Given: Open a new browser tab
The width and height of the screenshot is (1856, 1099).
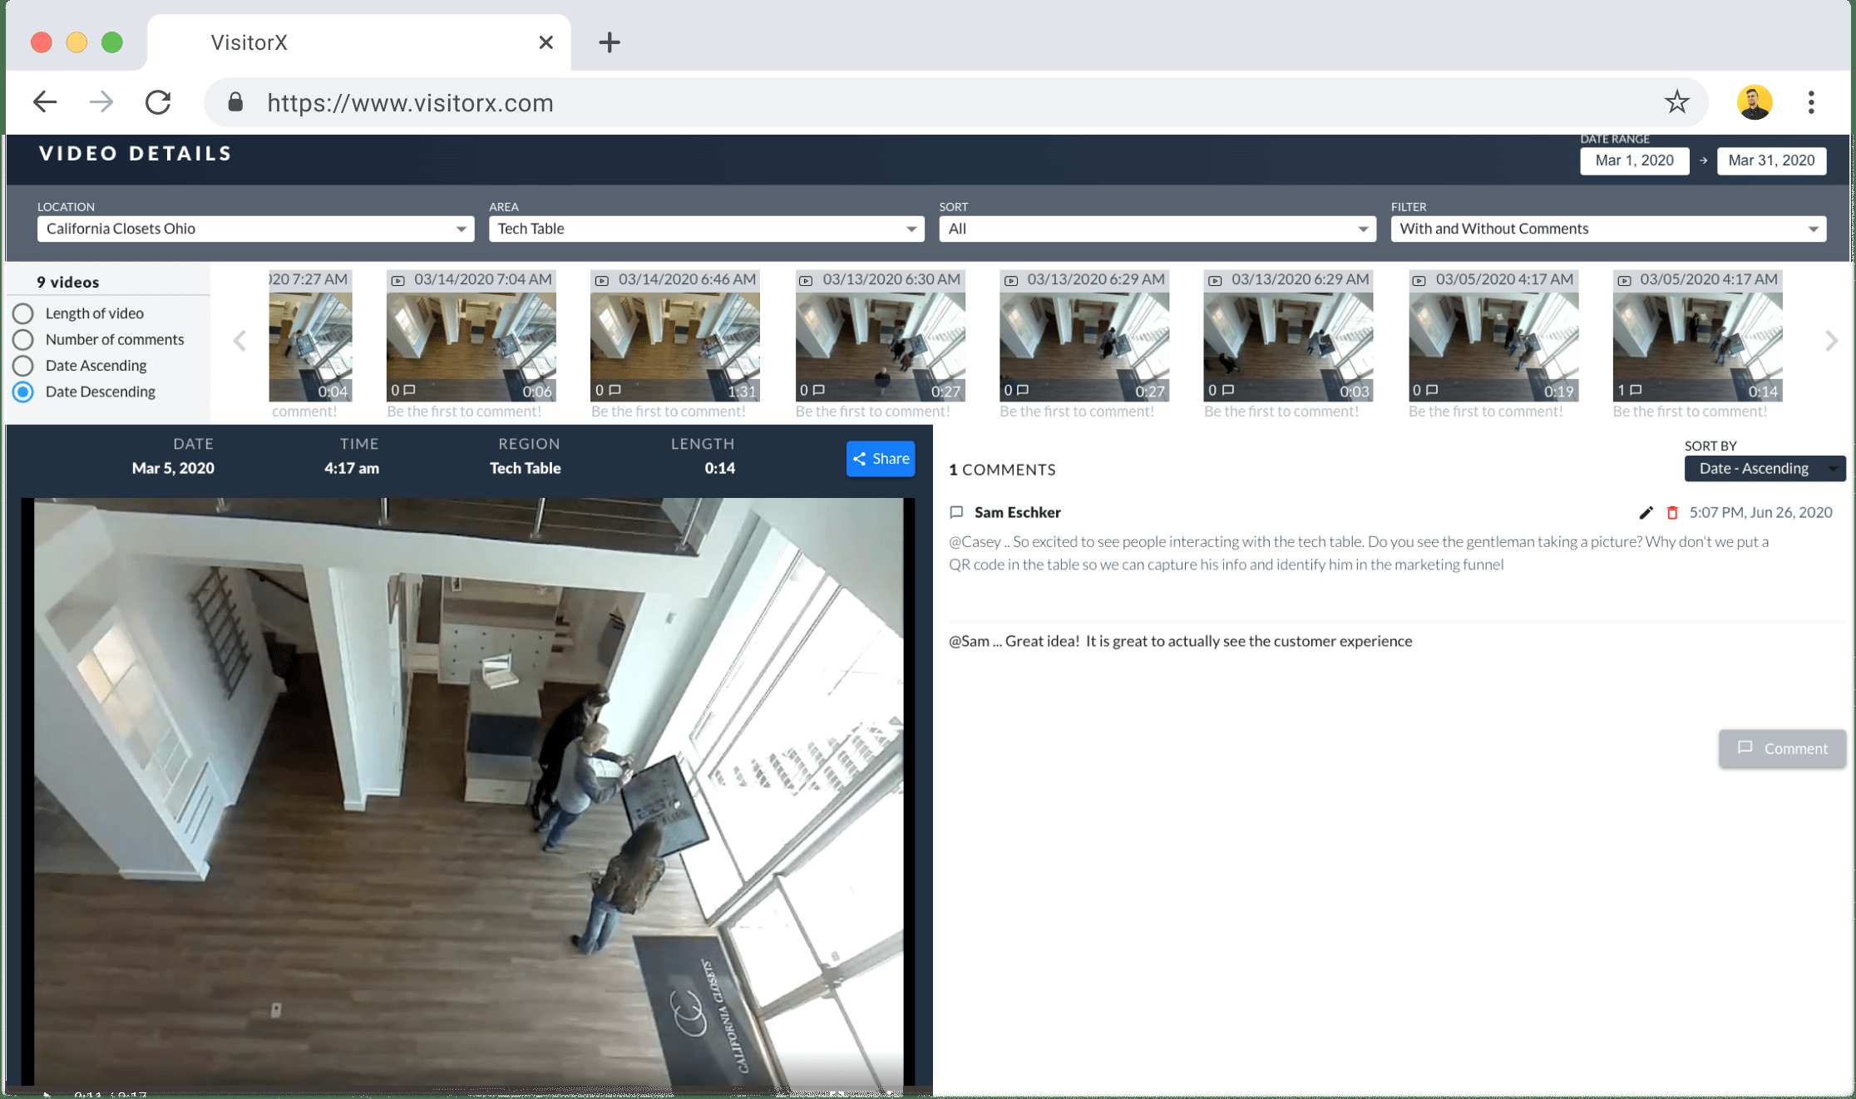Looking at the screenshot, I should 610,42.
